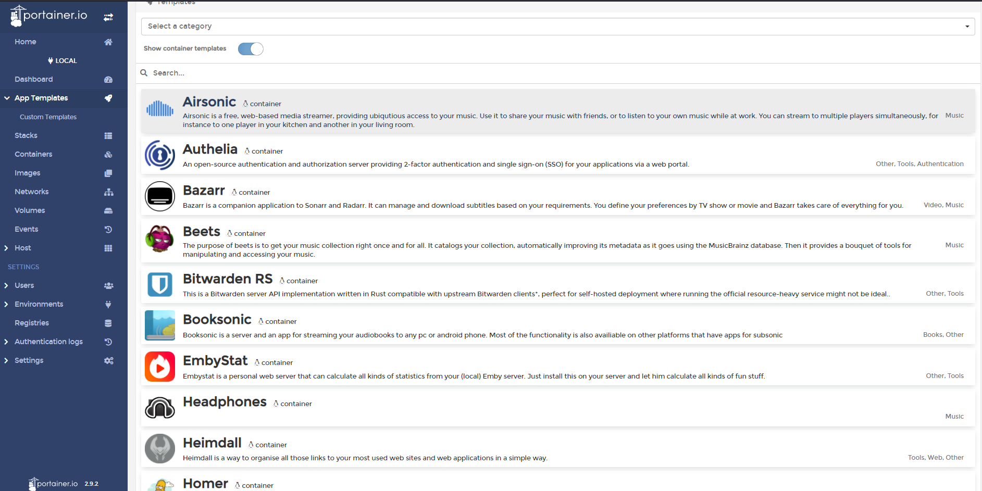Click the Settings gears icon
The height and width of the screenshot is (491, 982).
pyautogui.click(x=108, y=361)
